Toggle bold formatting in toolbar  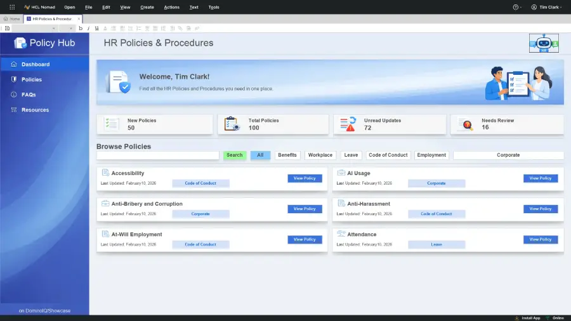[81, 28]
